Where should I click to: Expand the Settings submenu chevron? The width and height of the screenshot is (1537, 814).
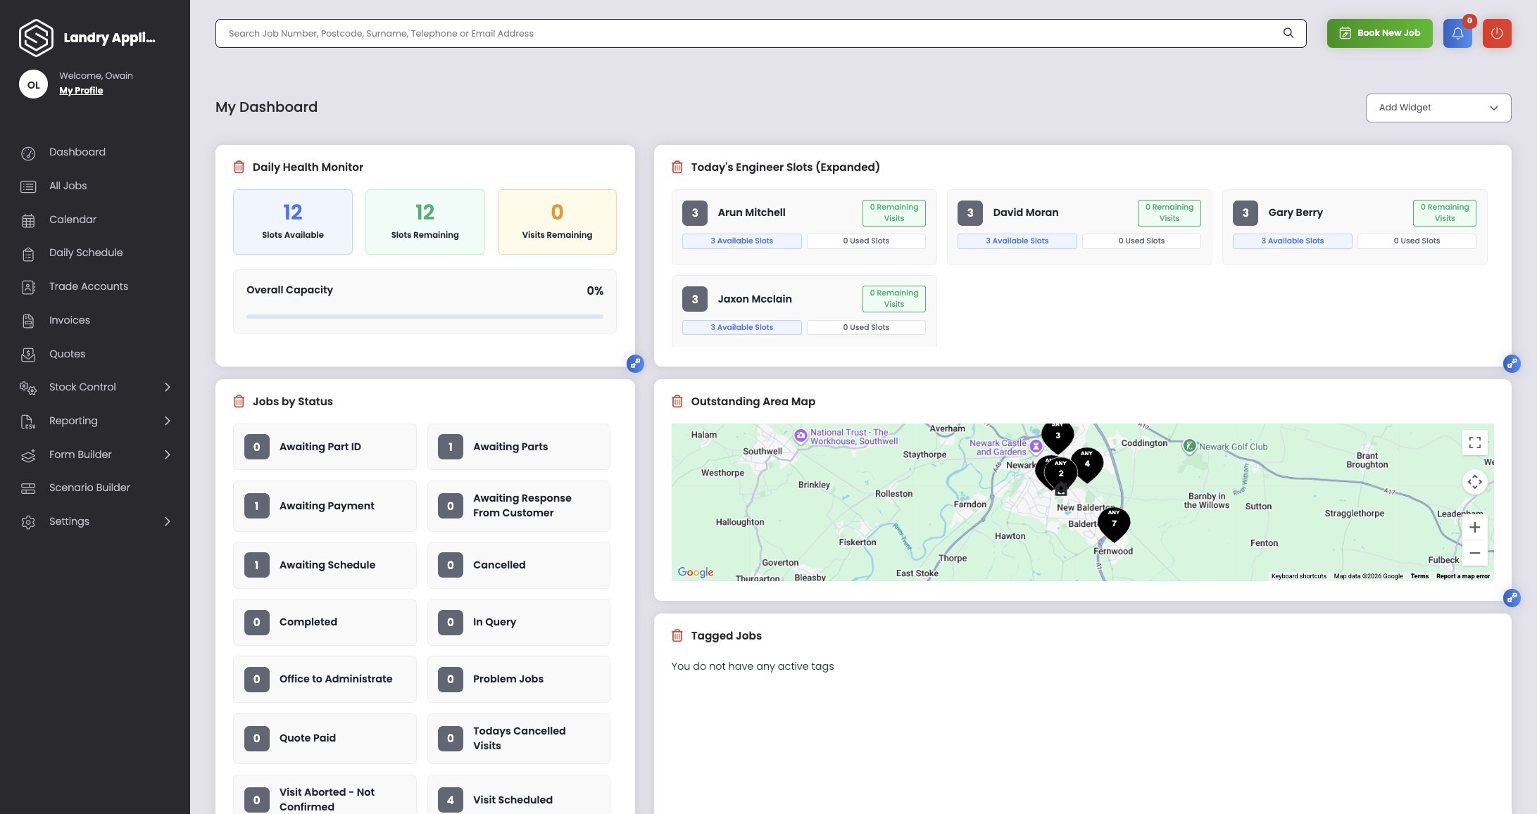tap(167, 521)
